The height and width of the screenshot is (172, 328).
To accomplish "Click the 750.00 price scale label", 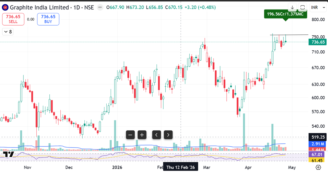I will click(x=318, y=37).
